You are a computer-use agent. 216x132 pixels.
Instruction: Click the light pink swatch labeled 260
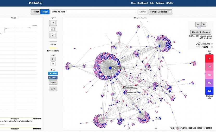tap(209, 75)
